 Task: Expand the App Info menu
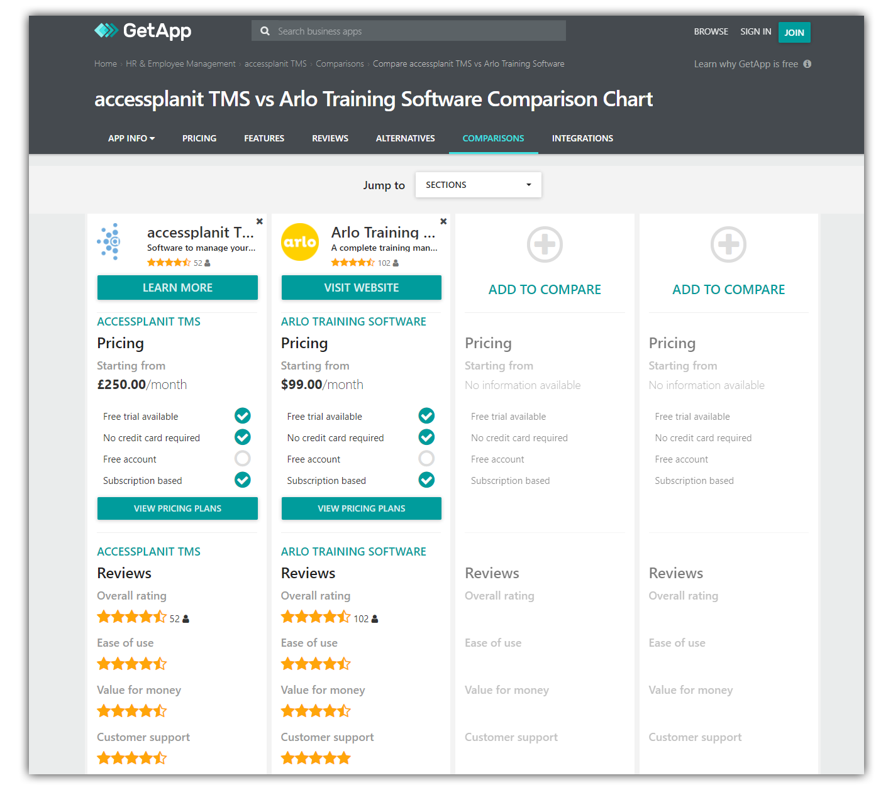[131, 138]
